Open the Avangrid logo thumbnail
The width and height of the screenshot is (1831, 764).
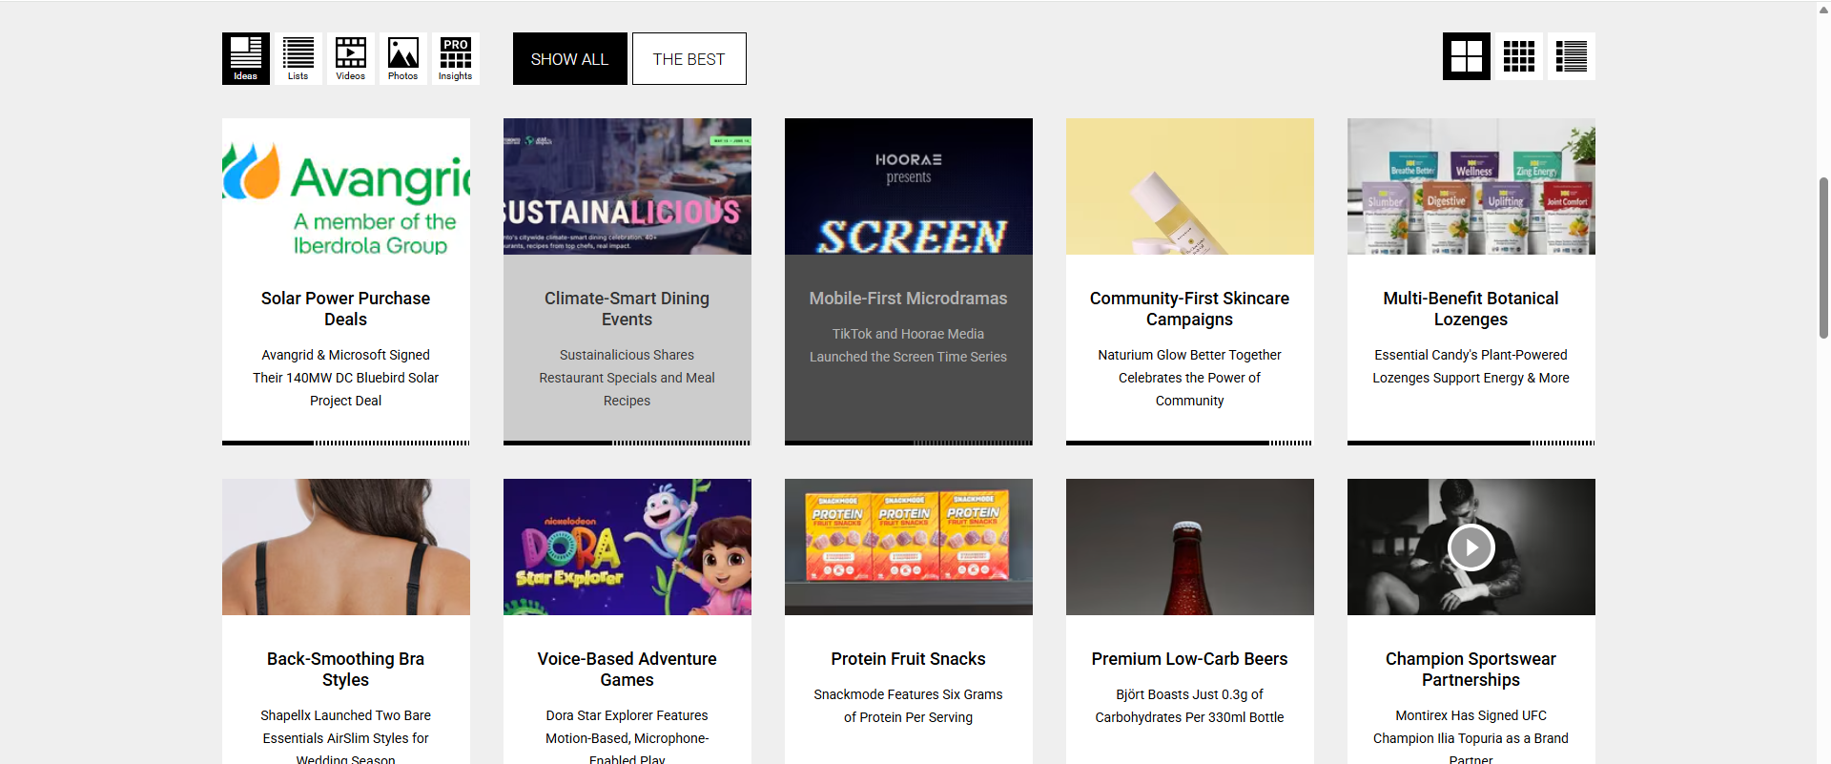click(x=346, y=186)
